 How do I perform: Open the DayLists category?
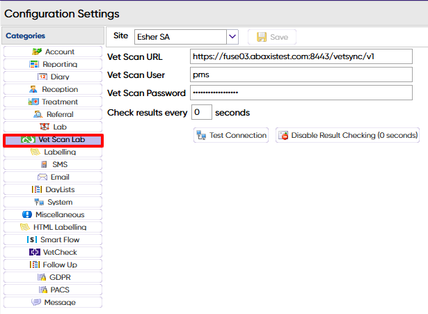point(53,190)
